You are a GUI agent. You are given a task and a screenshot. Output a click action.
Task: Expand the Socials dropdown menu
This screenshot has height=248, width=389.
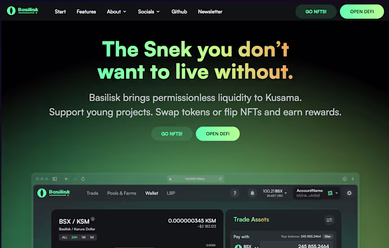149,12
